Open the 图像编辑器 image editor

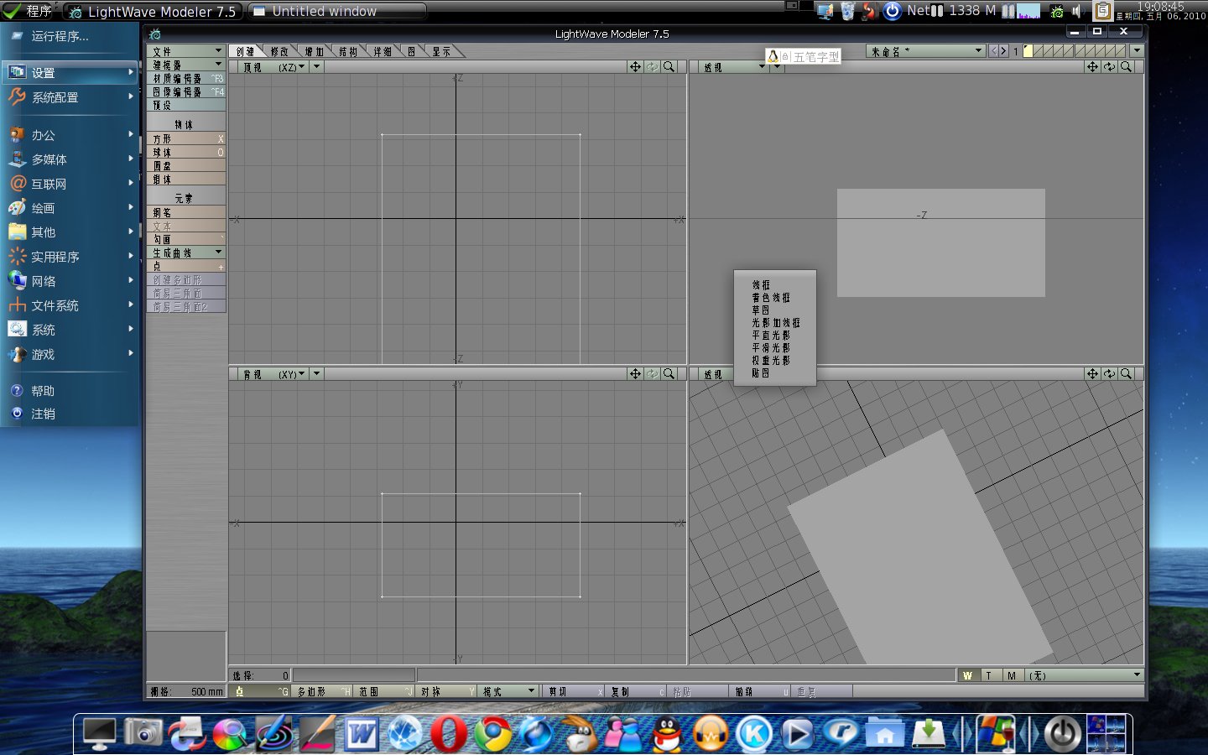(186, 91)
